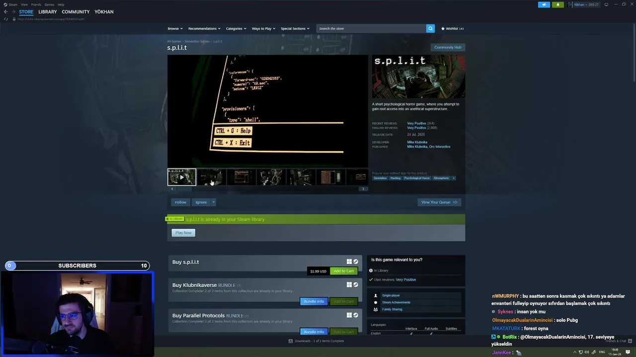Click View Your Queue button

pos(439,202)
